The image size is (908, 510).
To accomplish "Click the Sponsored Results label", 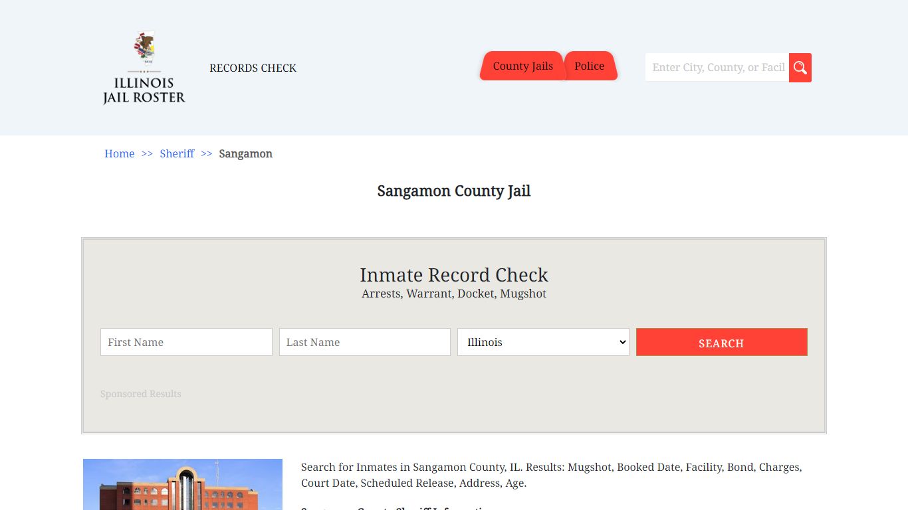I will [x=141, y=394].
